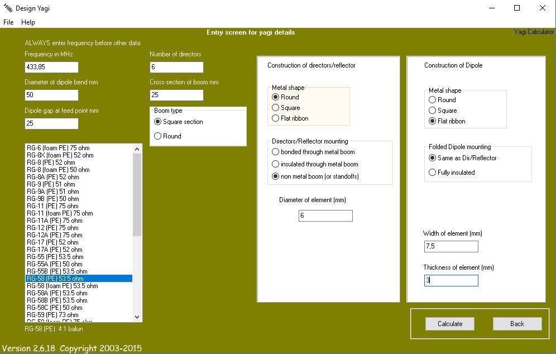The height and width of the screenshot is (354, 556).
Task: Click the Design Yagi app icon in title bar
Action: pos(8,8)
